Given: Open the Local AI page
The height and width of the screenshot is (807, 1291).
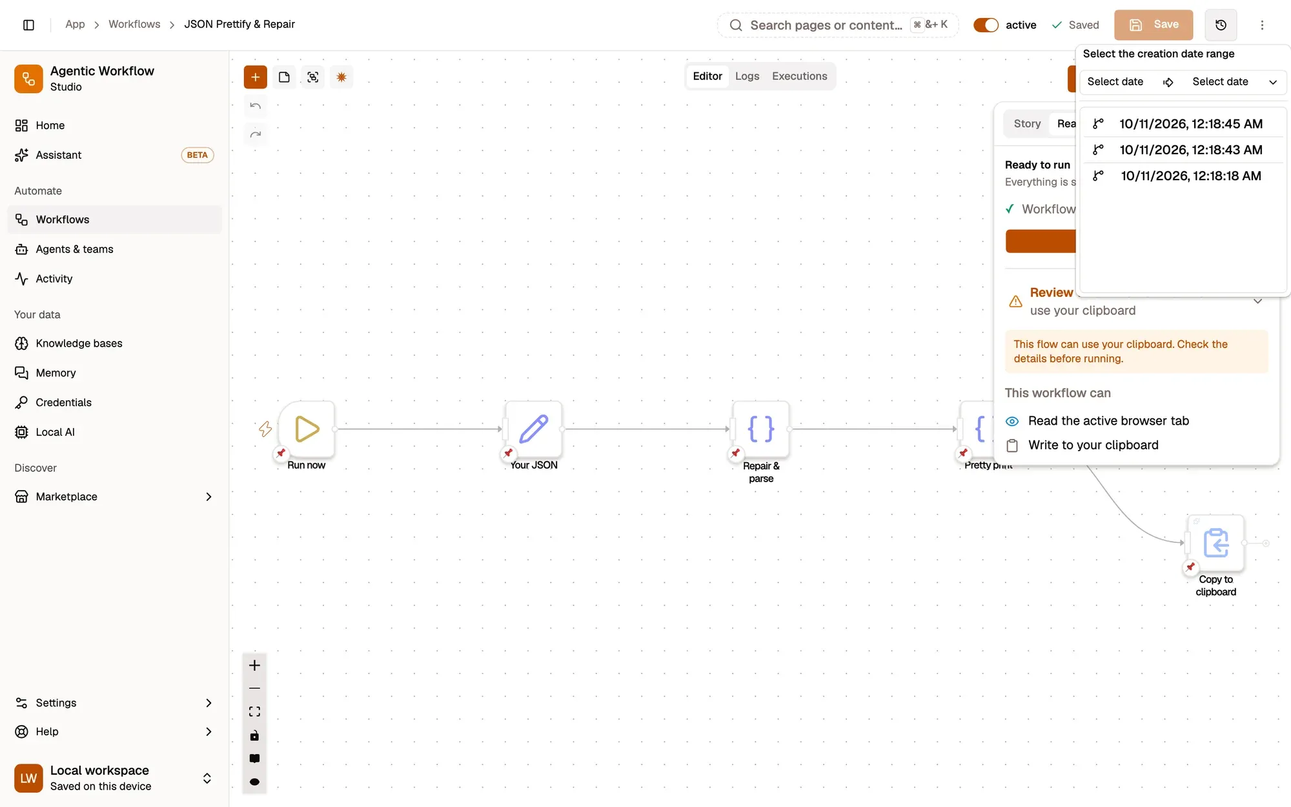Looking at the screenshot, I should [114, 432].
